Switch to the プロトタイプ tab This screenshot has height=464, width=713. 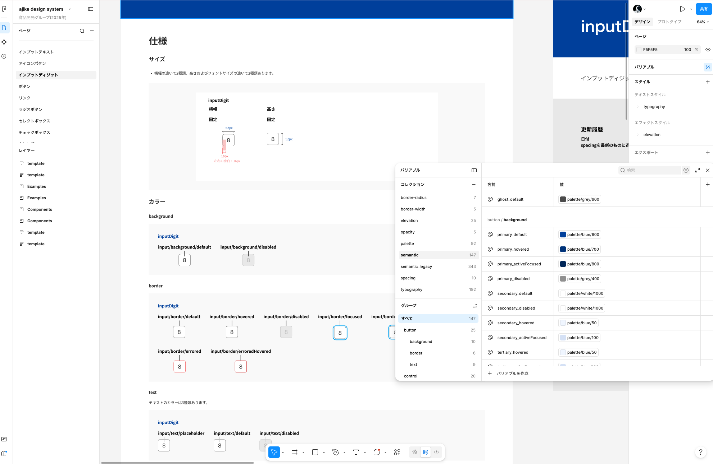[669, 22]
